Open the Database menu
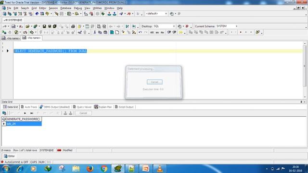Screen dimensions: 308x173 click(66, 8)
